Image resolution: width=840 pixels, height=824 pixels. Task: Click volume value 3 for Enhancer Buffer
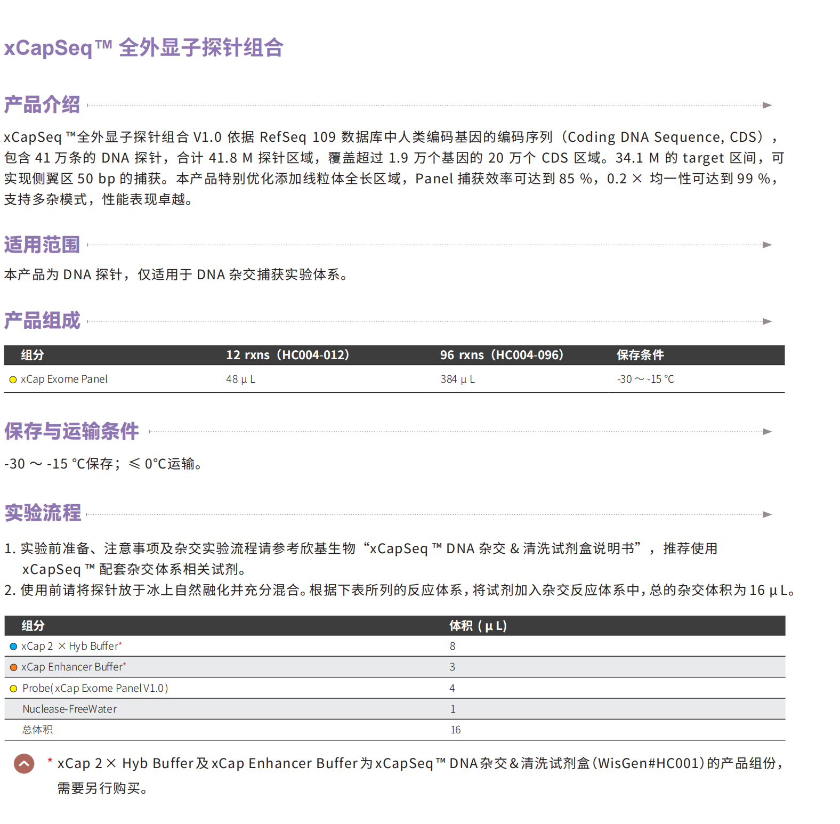coord(453,667)
